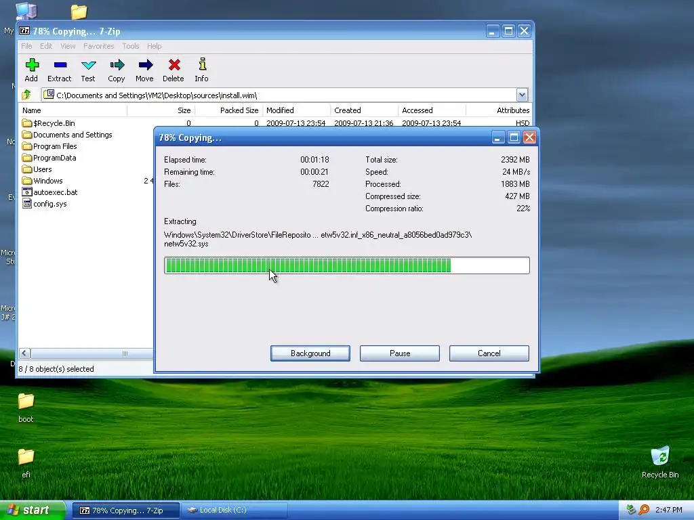Click the Delete toolbar icon
The image size is (694, 520).
tap(174, 65)
